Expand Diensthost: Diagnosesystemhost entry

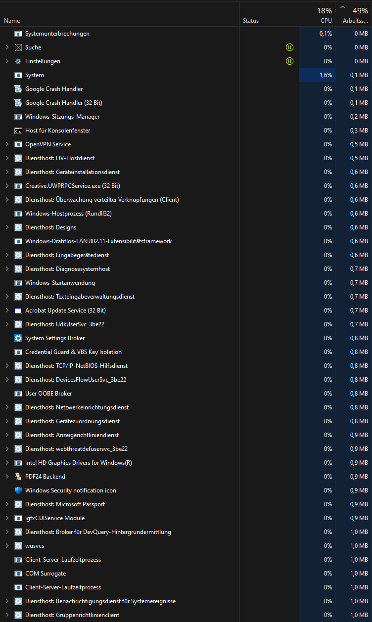pos(7,269)
